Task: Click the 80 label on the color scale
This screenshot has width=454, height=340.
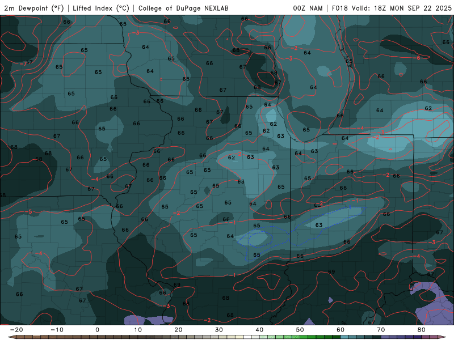Action: point(422,330)
